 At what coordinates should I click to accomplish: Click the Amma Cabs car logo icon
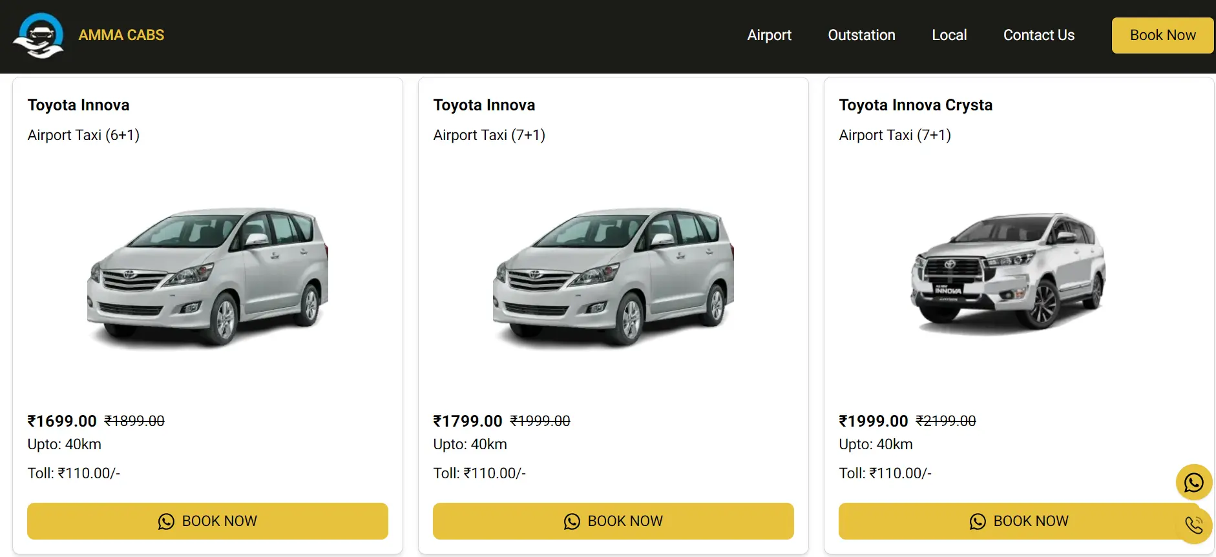coord(40,34)
